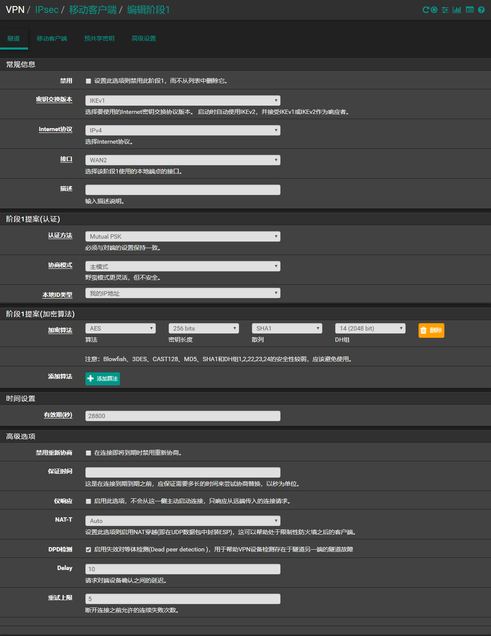
Task: Uncheck the DPD检测 checkbox
Action: click(x=88, y=550)
